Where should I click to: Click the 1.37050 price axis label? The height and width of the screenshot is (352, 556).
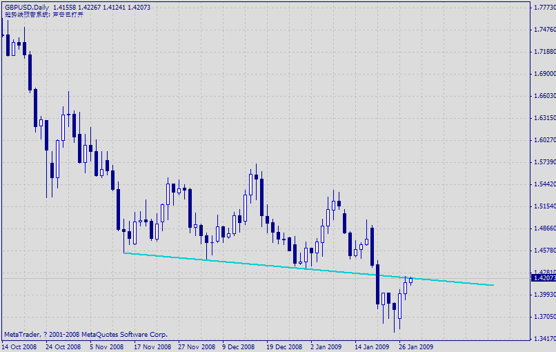[544, 317]
